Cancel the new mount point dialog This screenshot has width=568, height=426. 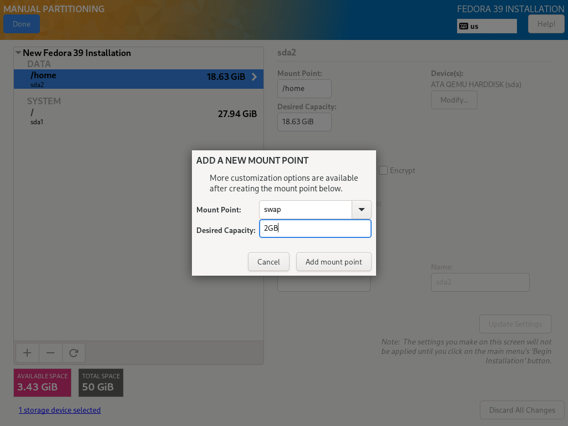tap(268, 262)
